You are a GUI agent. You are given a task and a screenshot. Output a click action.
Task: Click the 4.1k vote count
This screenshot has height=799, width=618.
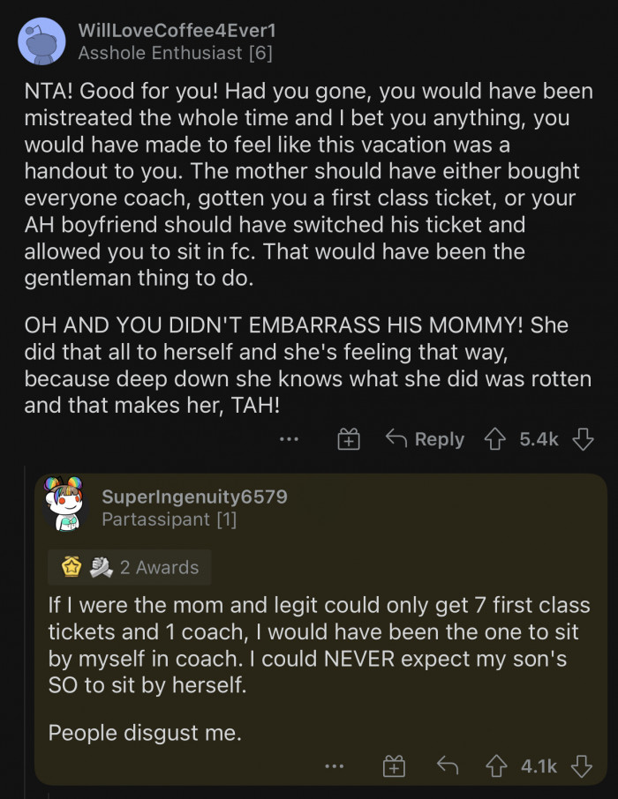pyautogui.click(x=539, y=766)
